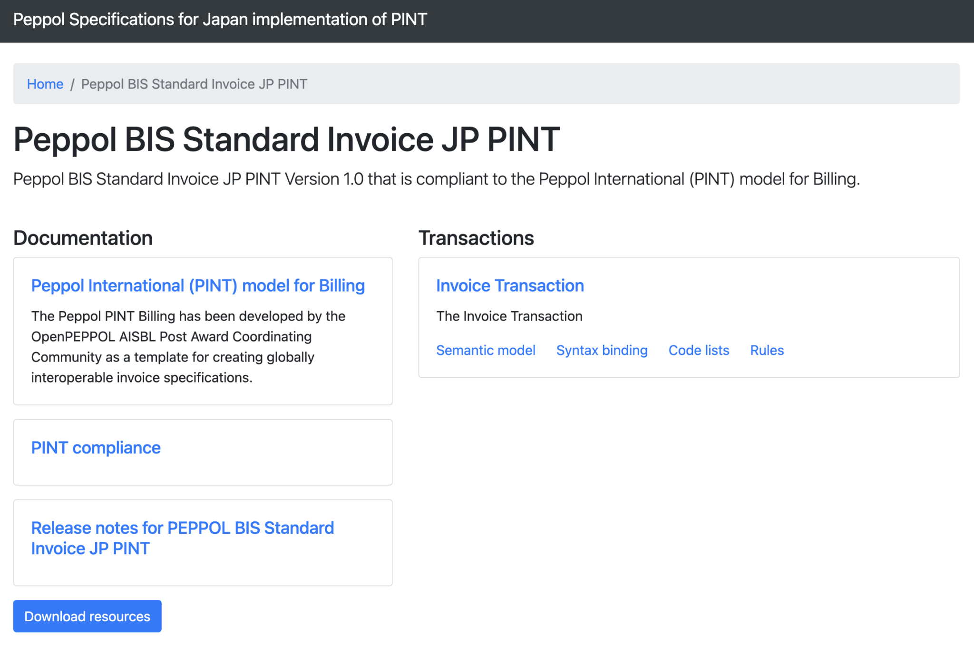
Task: Click the Peppol BIS Standard Invoice breadcrumb item
Action: coord(194,84)
